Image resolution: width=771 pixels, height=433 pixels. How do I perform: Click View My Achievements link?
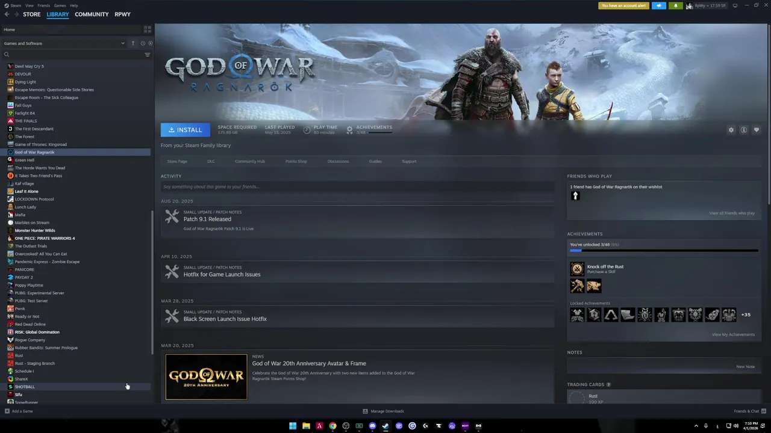(x=733, y=334)
